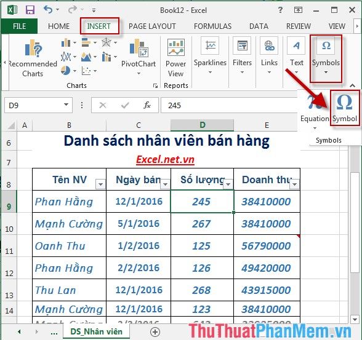
Task: Select row 9 header
Action: click(x=9, y=202)
